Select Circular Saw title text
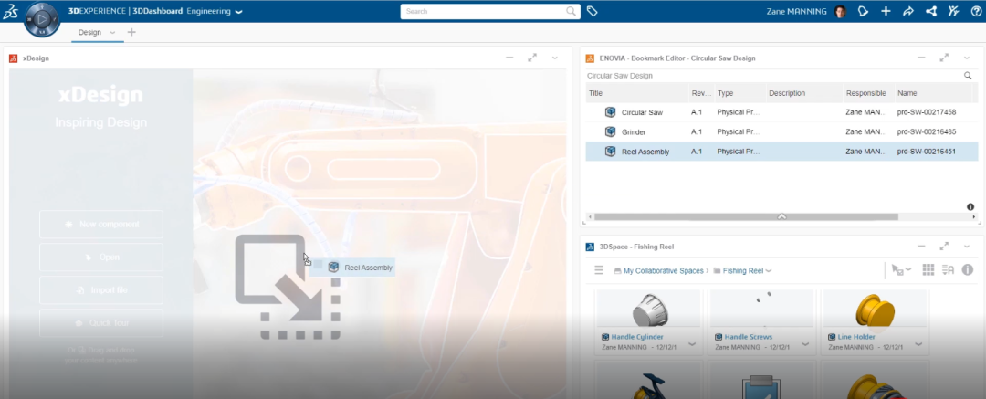This screenshot has width=986, height=399. point(642,112)
